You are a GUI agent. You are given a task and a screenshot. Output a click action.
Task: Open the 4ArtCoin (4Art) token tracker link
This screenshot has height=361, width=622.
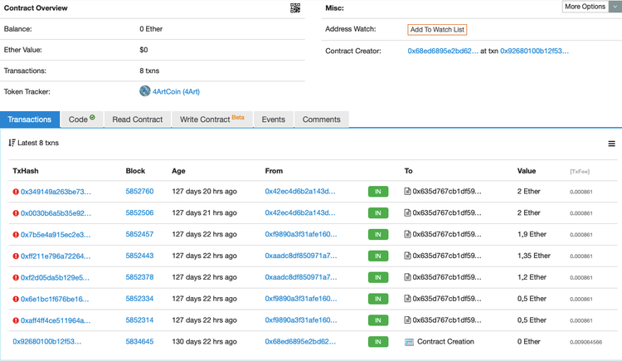(x=176, y=92)
